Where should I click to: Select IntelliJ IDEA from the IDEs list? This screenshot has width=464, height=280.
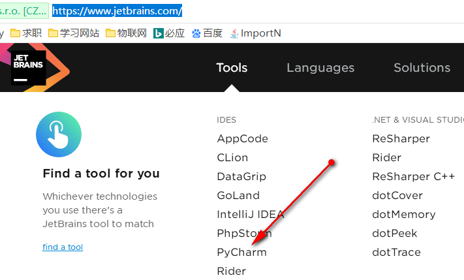(x=250, y=215)
